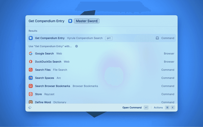Screen dimensions: 203x127
Task: Click the compendium icon beside search field
Action: point(70,21)
